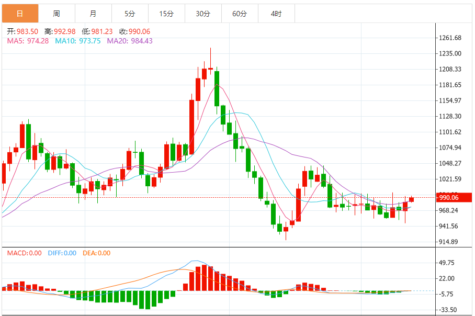
Task: Click the 1181.65 price axis label
Action: (450, 85)
